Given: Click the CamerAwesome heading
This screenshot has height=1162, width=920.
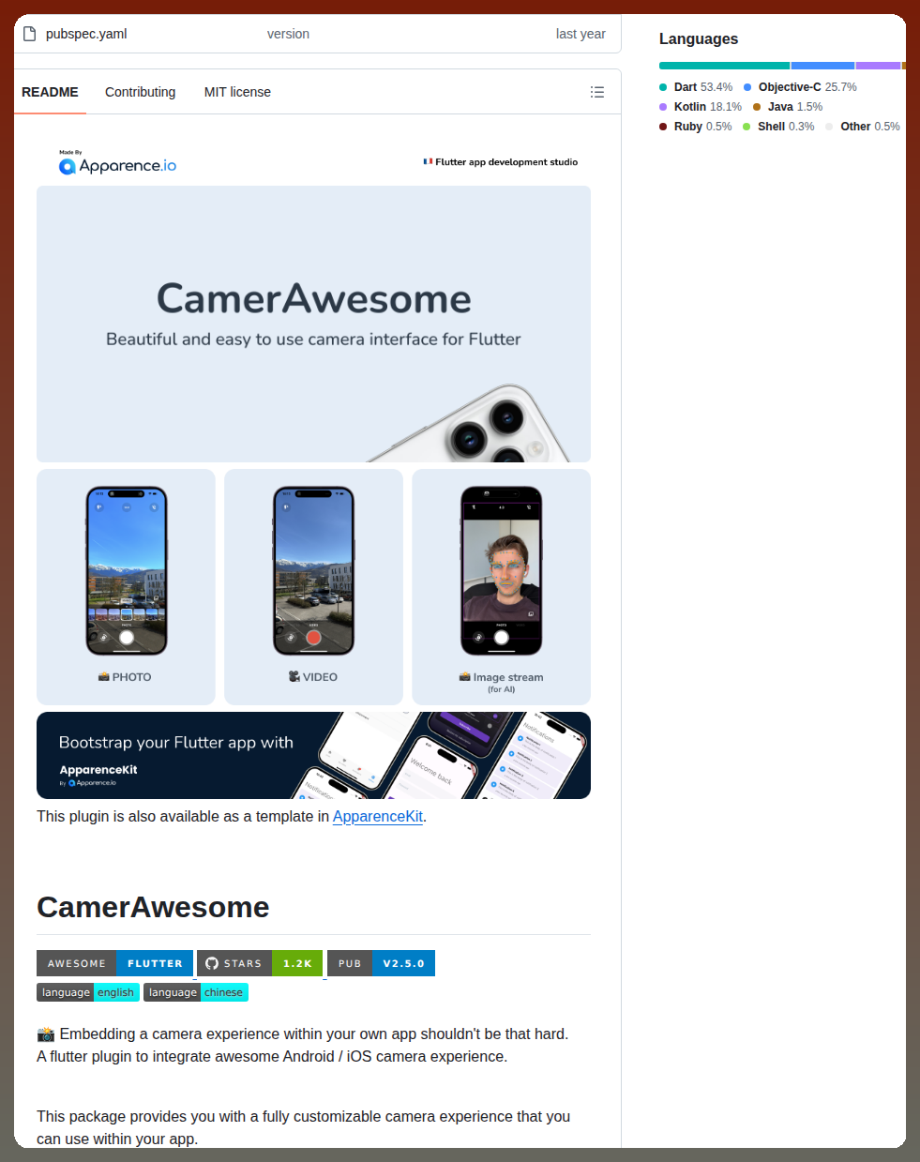Looking at the screenshot, I should pos(153,907).
